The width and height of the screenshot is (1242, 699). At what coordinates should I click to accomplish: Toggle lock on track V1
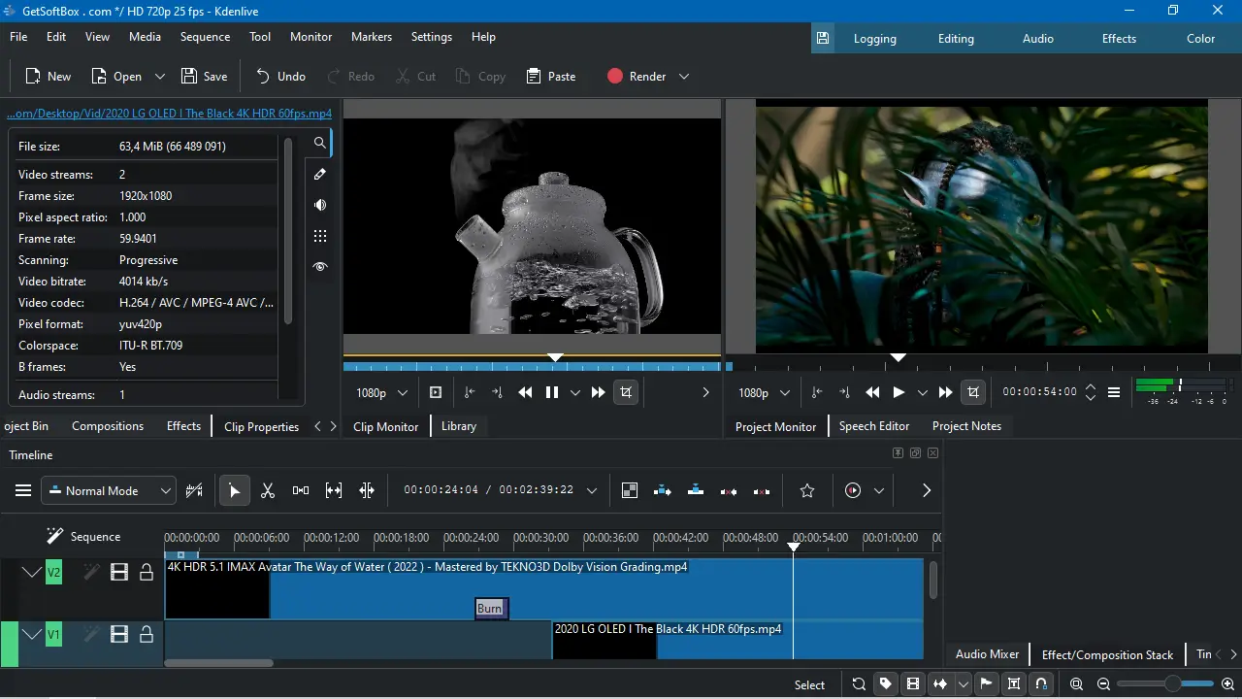(147, 635)
